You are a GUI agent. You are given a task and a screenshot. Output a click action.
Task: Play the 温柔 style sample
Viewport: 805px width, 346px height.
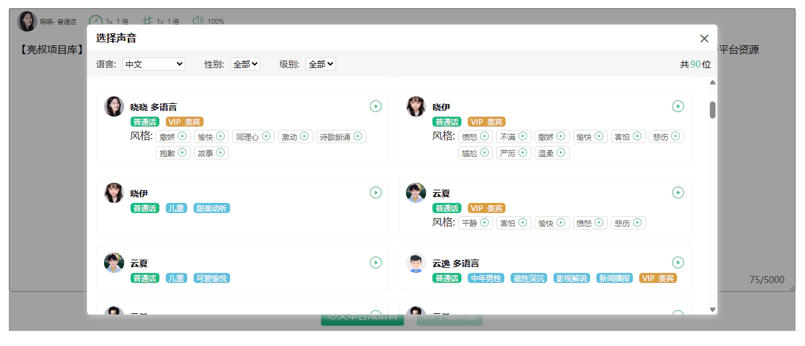(x=561, y=153)
